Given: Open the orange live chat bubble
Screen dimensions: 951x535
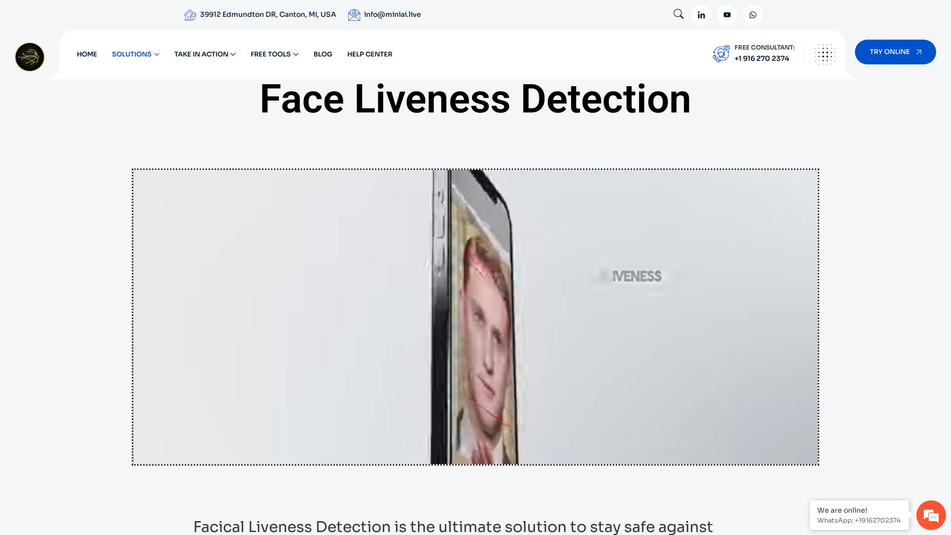Looking at the screenshot, I should pos(931,515).
